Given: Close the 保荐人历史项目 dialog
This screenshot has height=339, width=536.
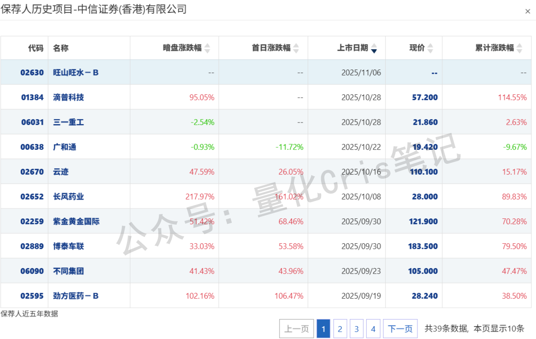Looking at the screenshot, I should point(528,11).
